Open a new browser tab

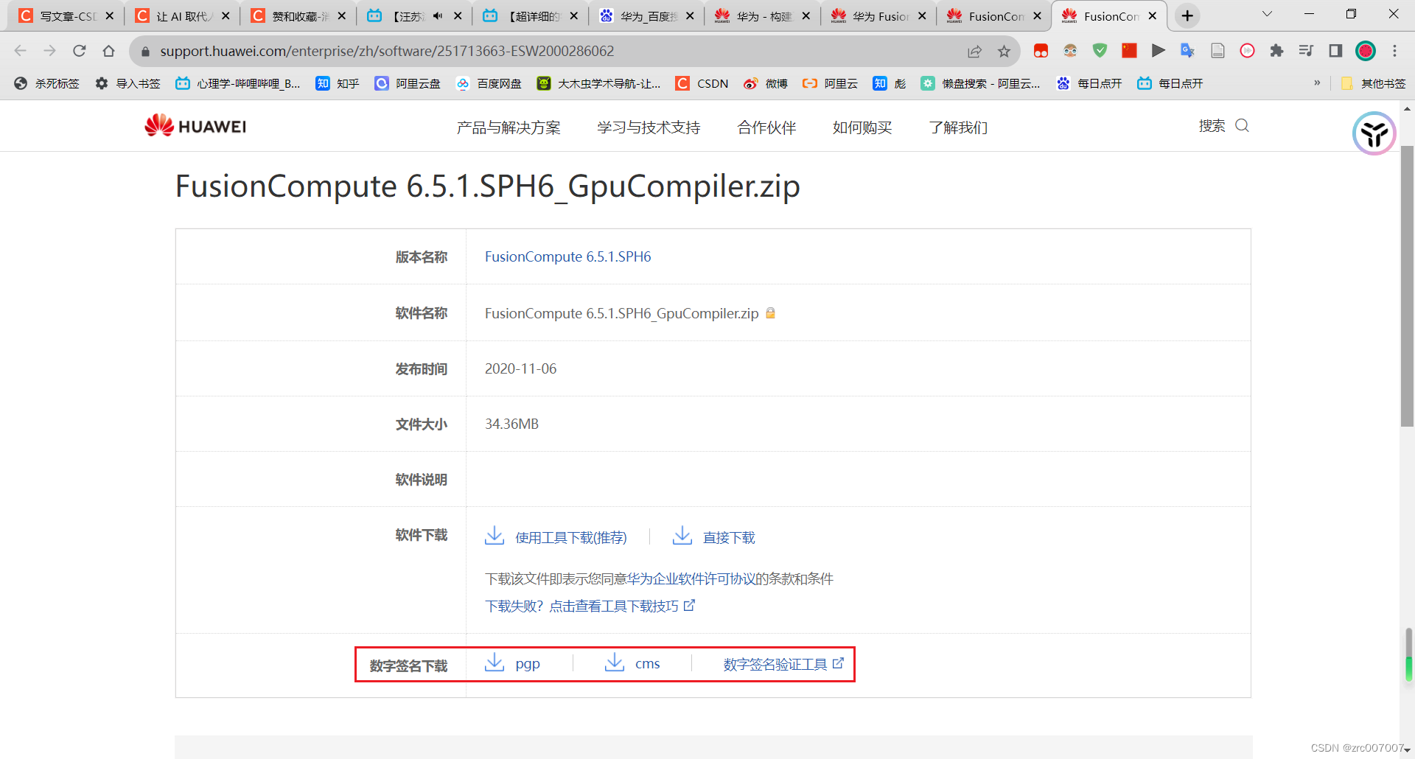(1187, 15)
